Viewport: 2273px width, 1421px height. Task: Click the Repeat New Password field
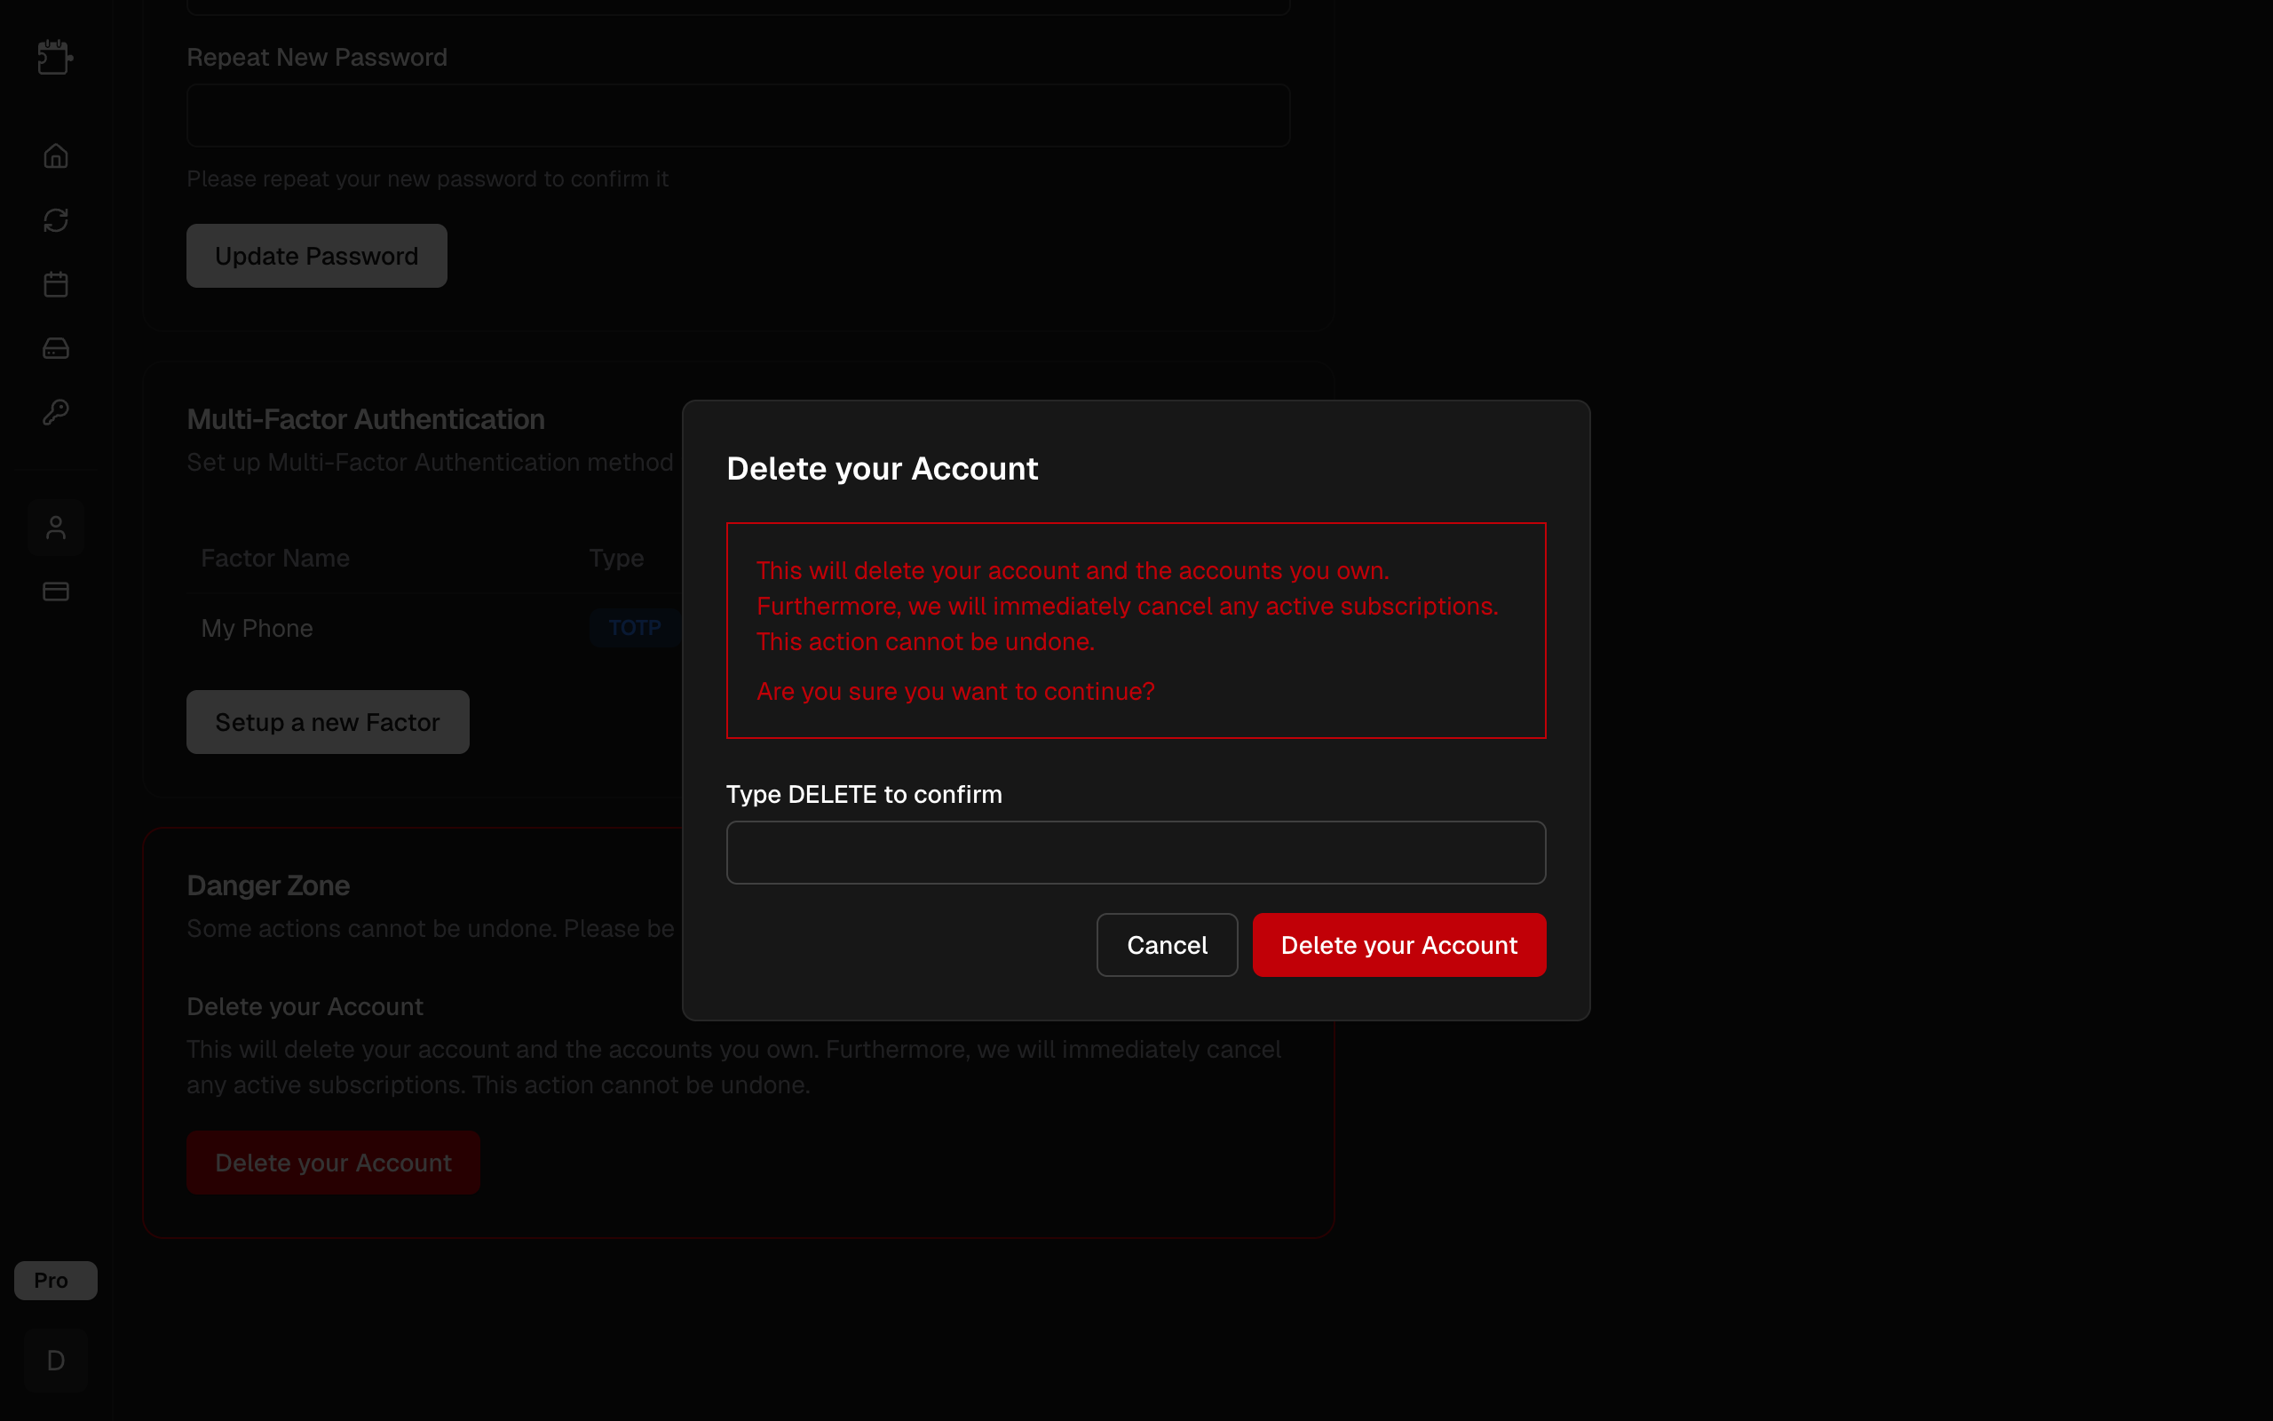point(738,115)
